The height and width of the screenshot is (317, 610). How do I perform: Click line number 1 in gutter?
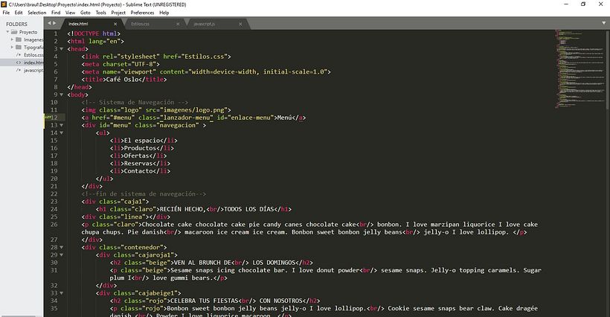56,33
